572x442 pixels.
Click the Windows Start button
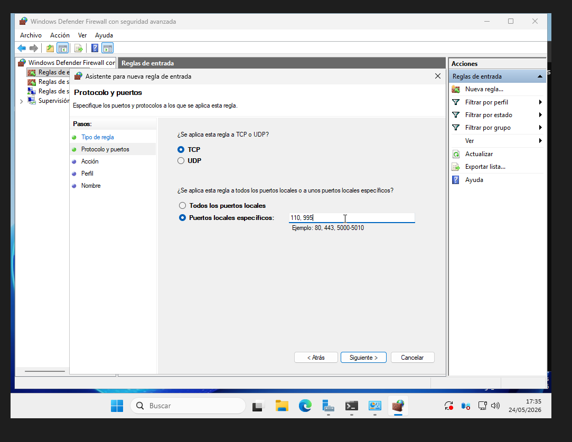coord(117,406)
